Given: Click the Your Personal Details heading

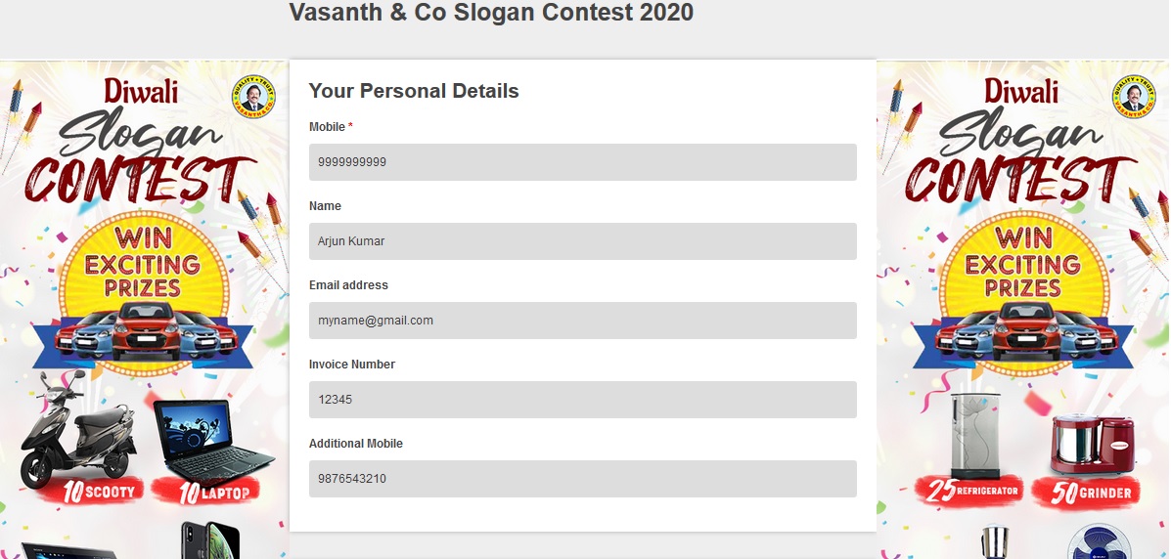Looking at the screenshot, I should pos(414,91).
